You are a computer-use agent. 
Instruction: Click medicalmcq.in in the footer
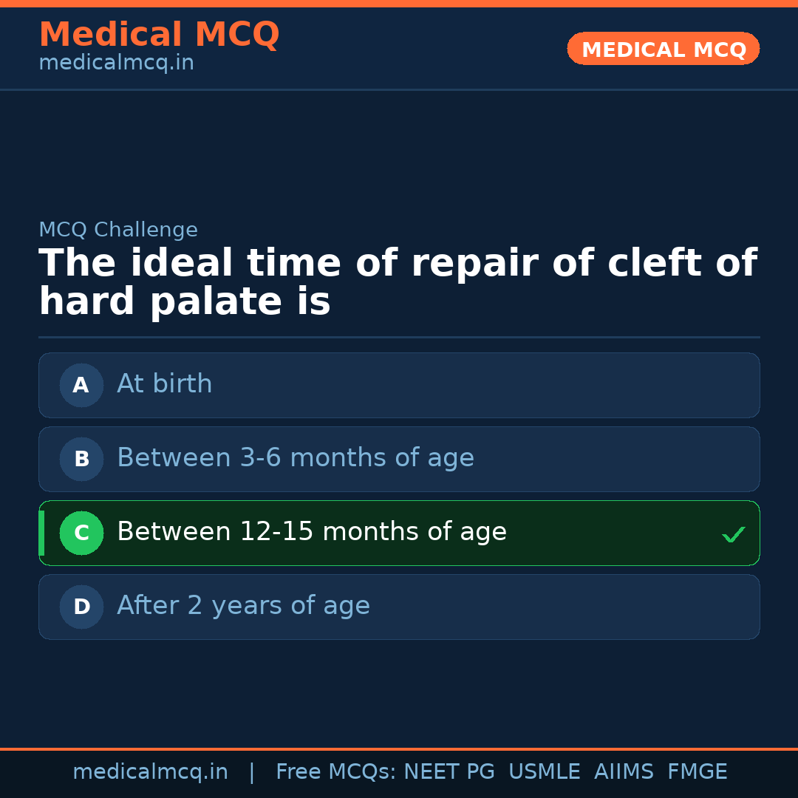[150, 771]
